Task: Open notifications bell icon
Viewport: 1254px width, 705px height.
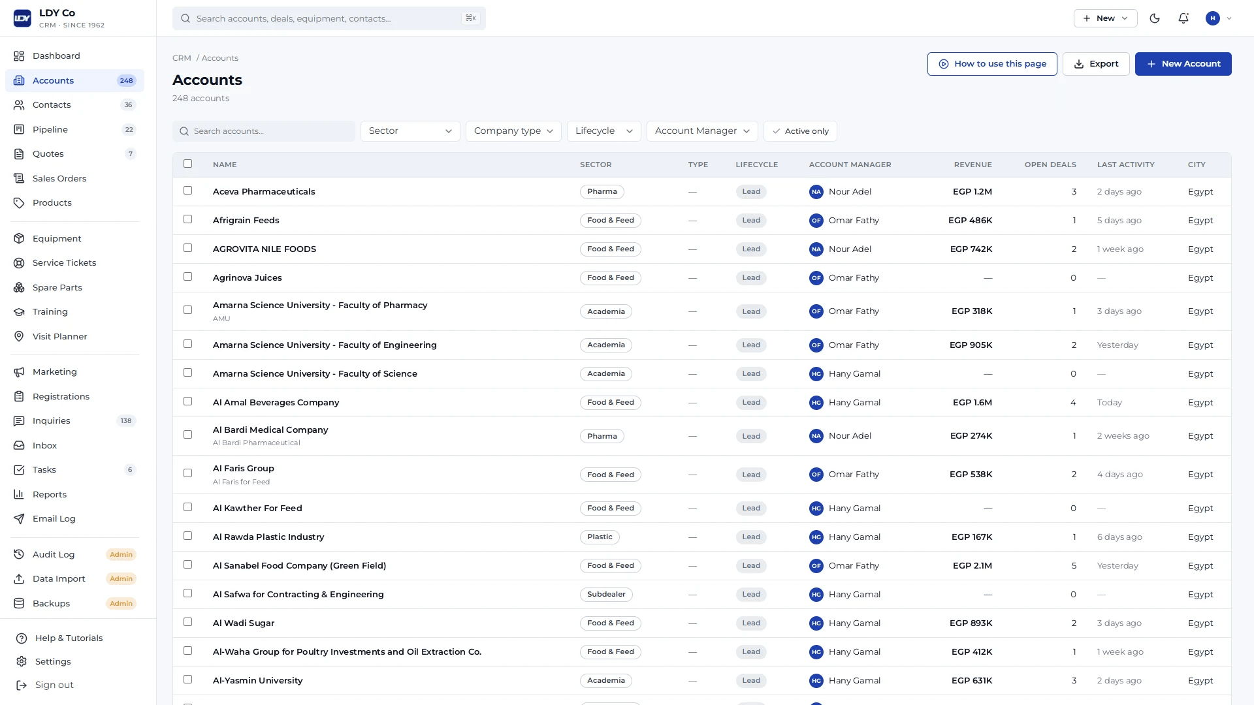Action: point(1183,18)
